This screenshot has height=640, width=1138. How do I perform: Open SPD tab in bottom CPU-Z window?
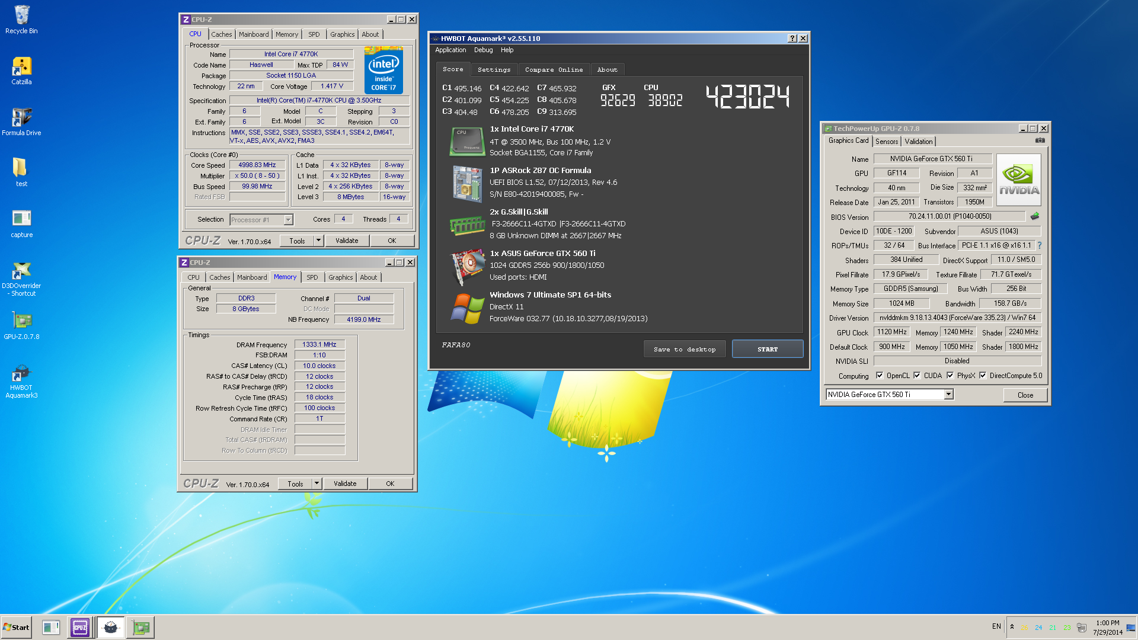tap(312, 277)
